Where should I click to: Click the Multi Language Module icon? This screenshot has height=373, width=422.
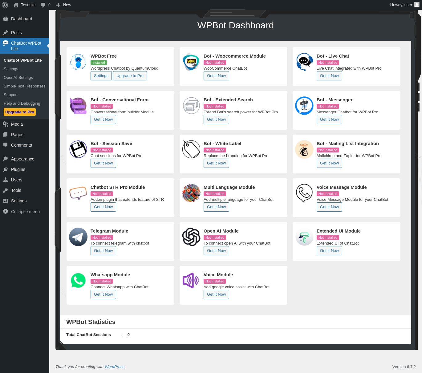click(191, 193)
